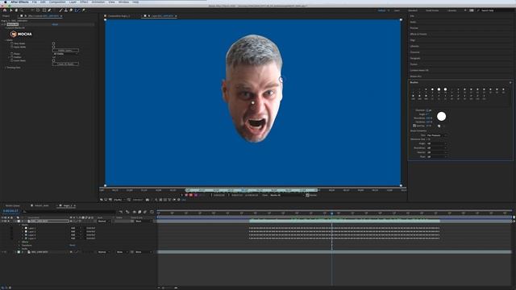
Task: Open the Shape dropdown showing All Visible
Action: click(66, 54)
